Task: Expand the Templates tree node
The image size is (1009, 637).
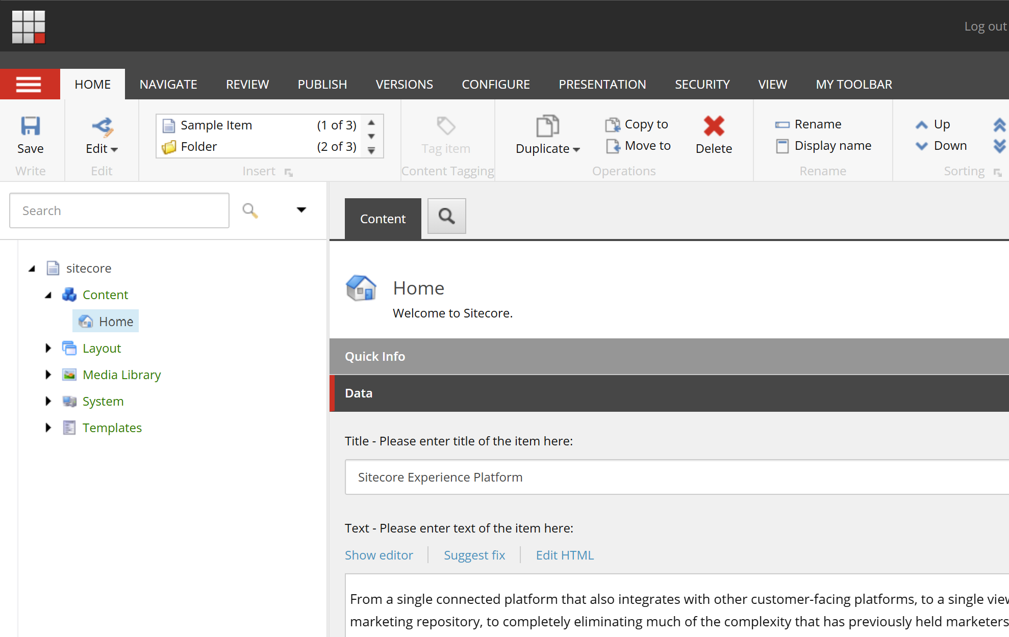Action: point(48,428)
